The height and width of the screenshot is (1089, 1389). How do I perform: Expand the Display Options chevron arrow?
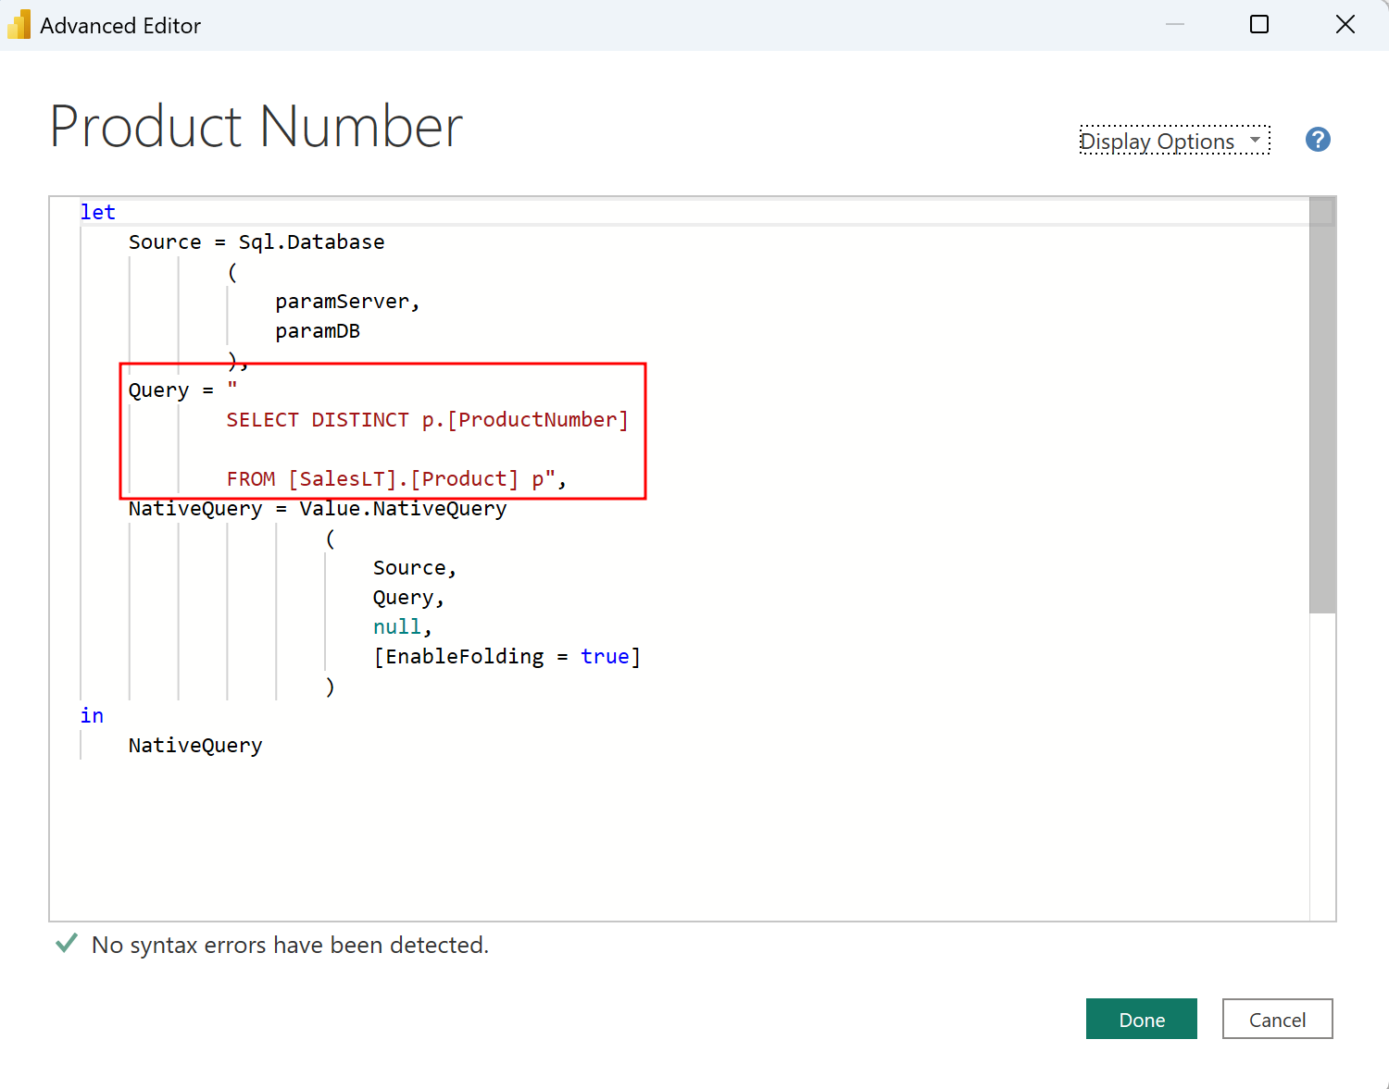(1255, 141)
